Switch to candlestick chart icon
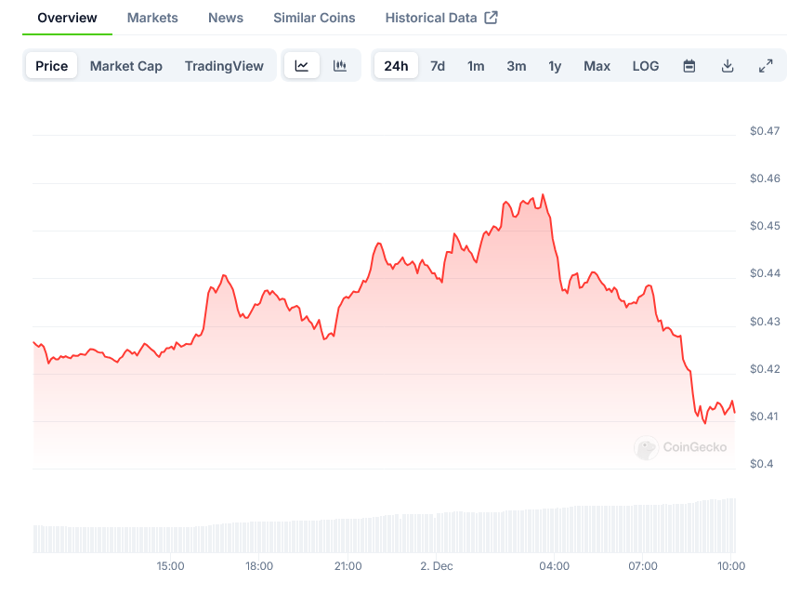The image size is (787, 595). coord(340,66)
